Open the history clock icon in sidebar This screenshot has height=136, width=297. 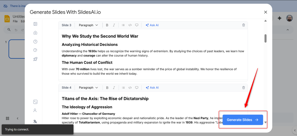(x=35, y=50)
